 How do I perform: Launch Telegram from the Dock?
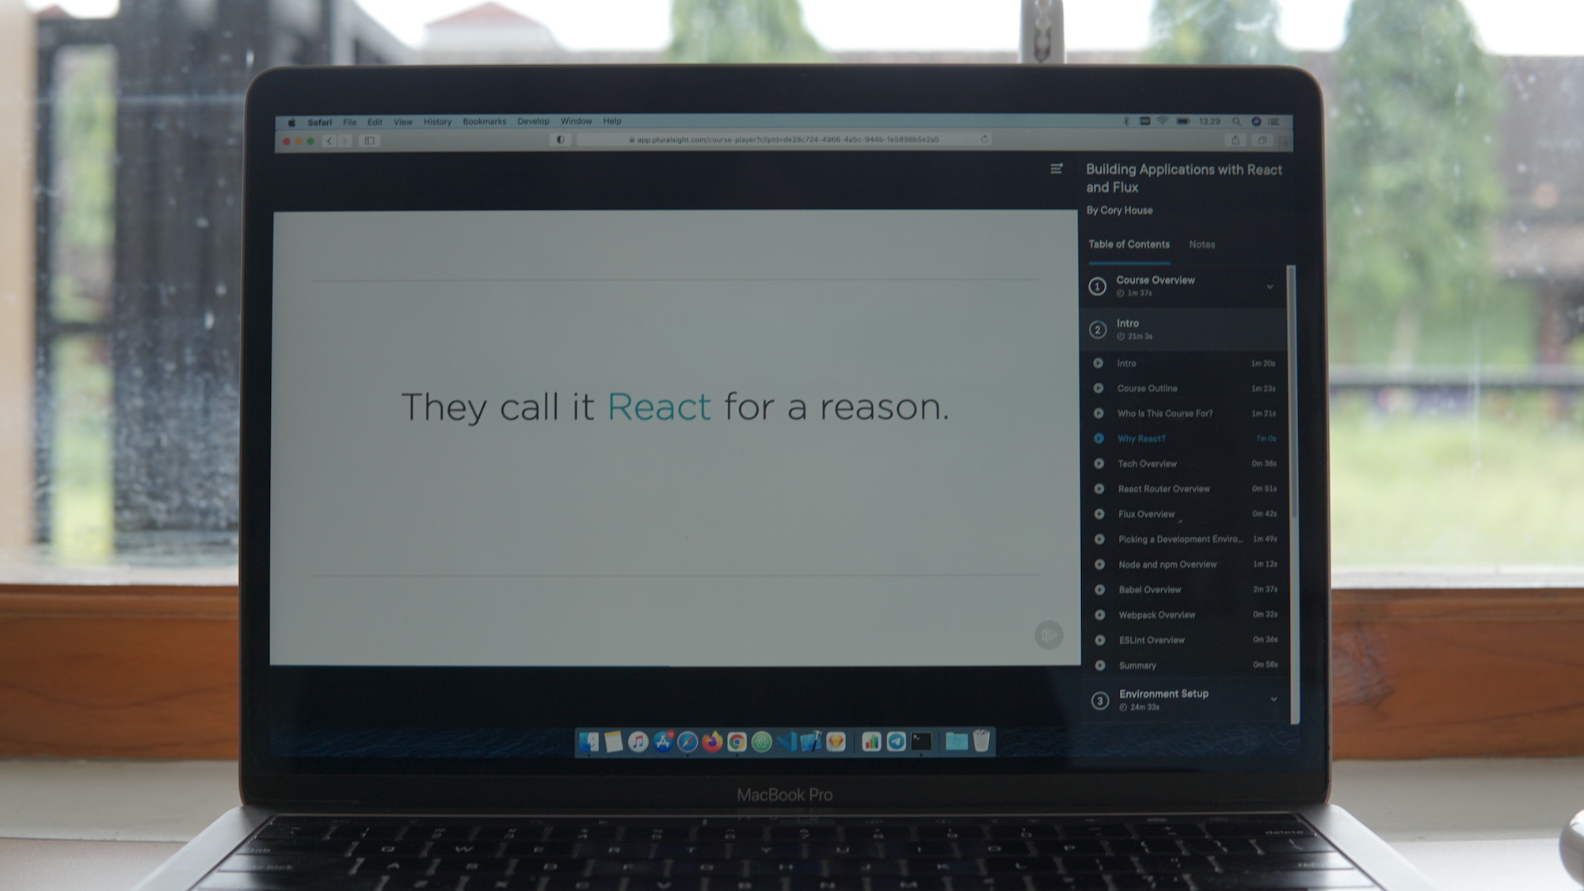896,741
